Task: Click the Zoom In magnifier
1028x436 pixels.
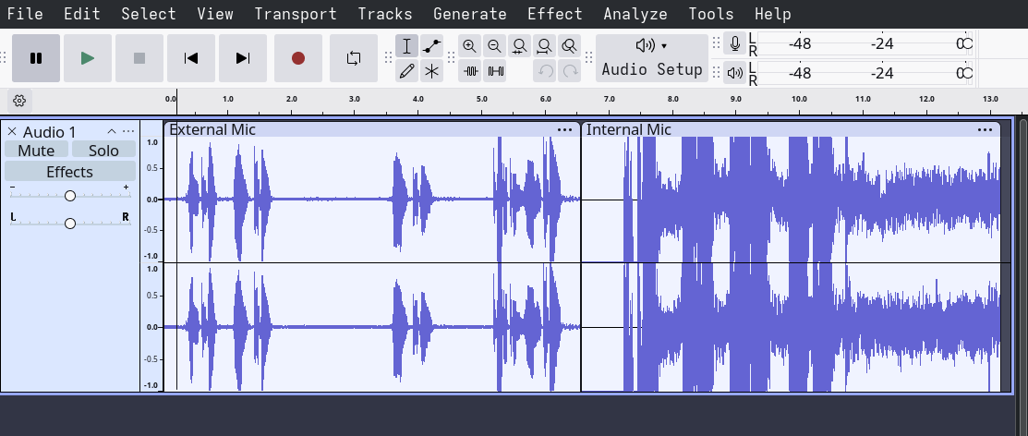Action: click(470, 46)
